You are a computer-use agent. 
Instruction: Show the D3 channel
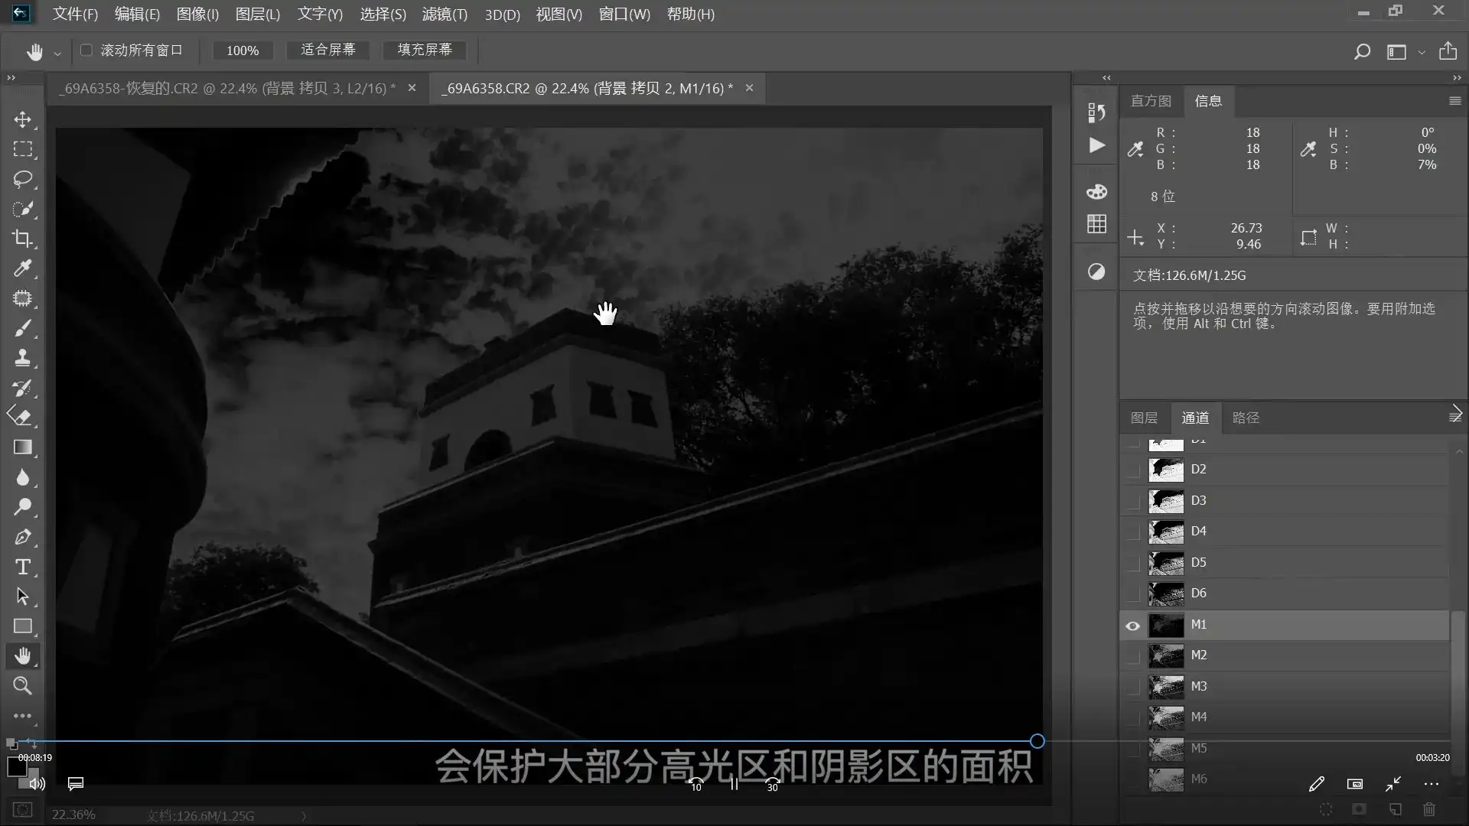coord(1133,501)
